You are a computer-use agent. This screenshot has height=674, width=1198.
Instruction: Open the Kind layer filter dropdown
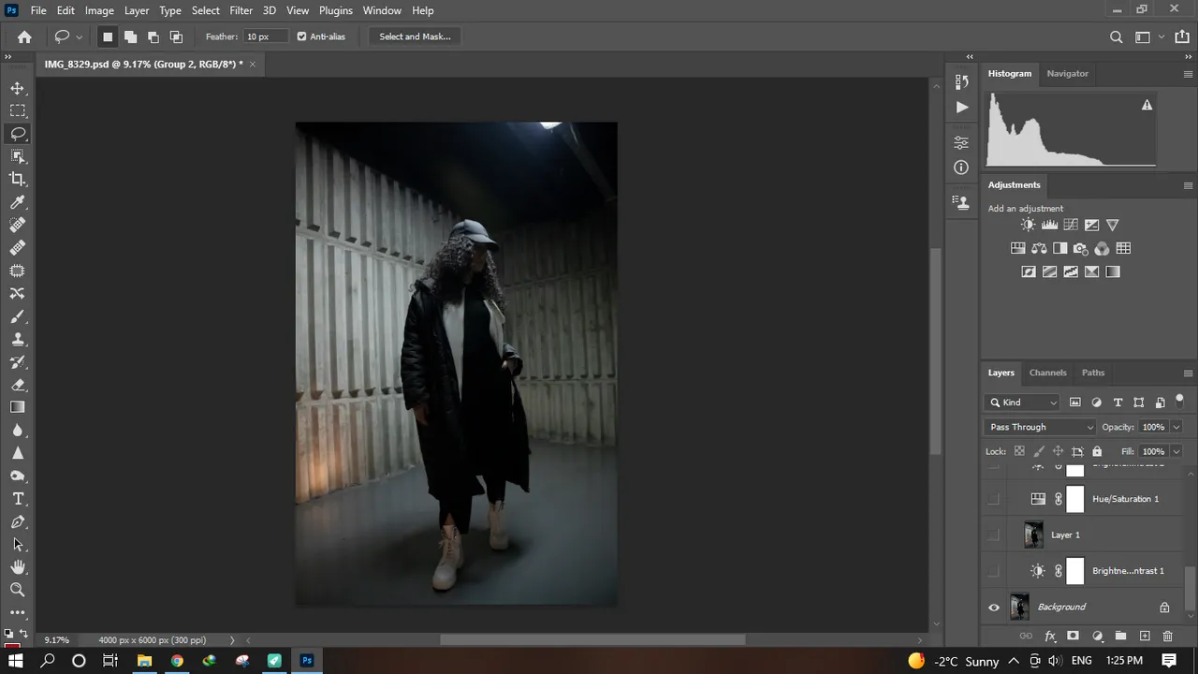click(x=1023, y=403)
